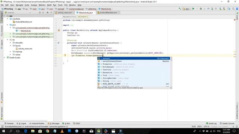Click the Windows Start button
The image size is (239, 134).
point(3,131)
